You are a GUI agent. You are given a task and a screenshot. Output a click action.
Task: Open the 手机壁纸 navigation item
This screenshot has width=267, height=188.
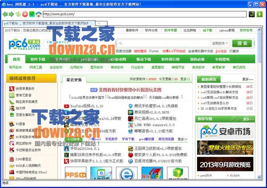[222, 59]
